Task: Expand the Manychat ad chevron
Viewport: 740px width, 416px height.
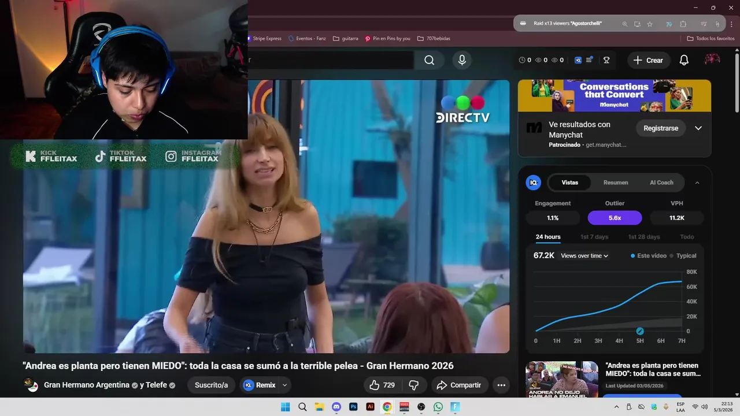Action: point(698,128)
